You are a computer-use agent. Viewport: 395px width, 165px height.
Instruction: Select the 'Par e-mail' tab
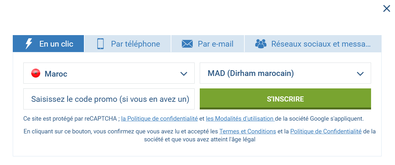215,44
